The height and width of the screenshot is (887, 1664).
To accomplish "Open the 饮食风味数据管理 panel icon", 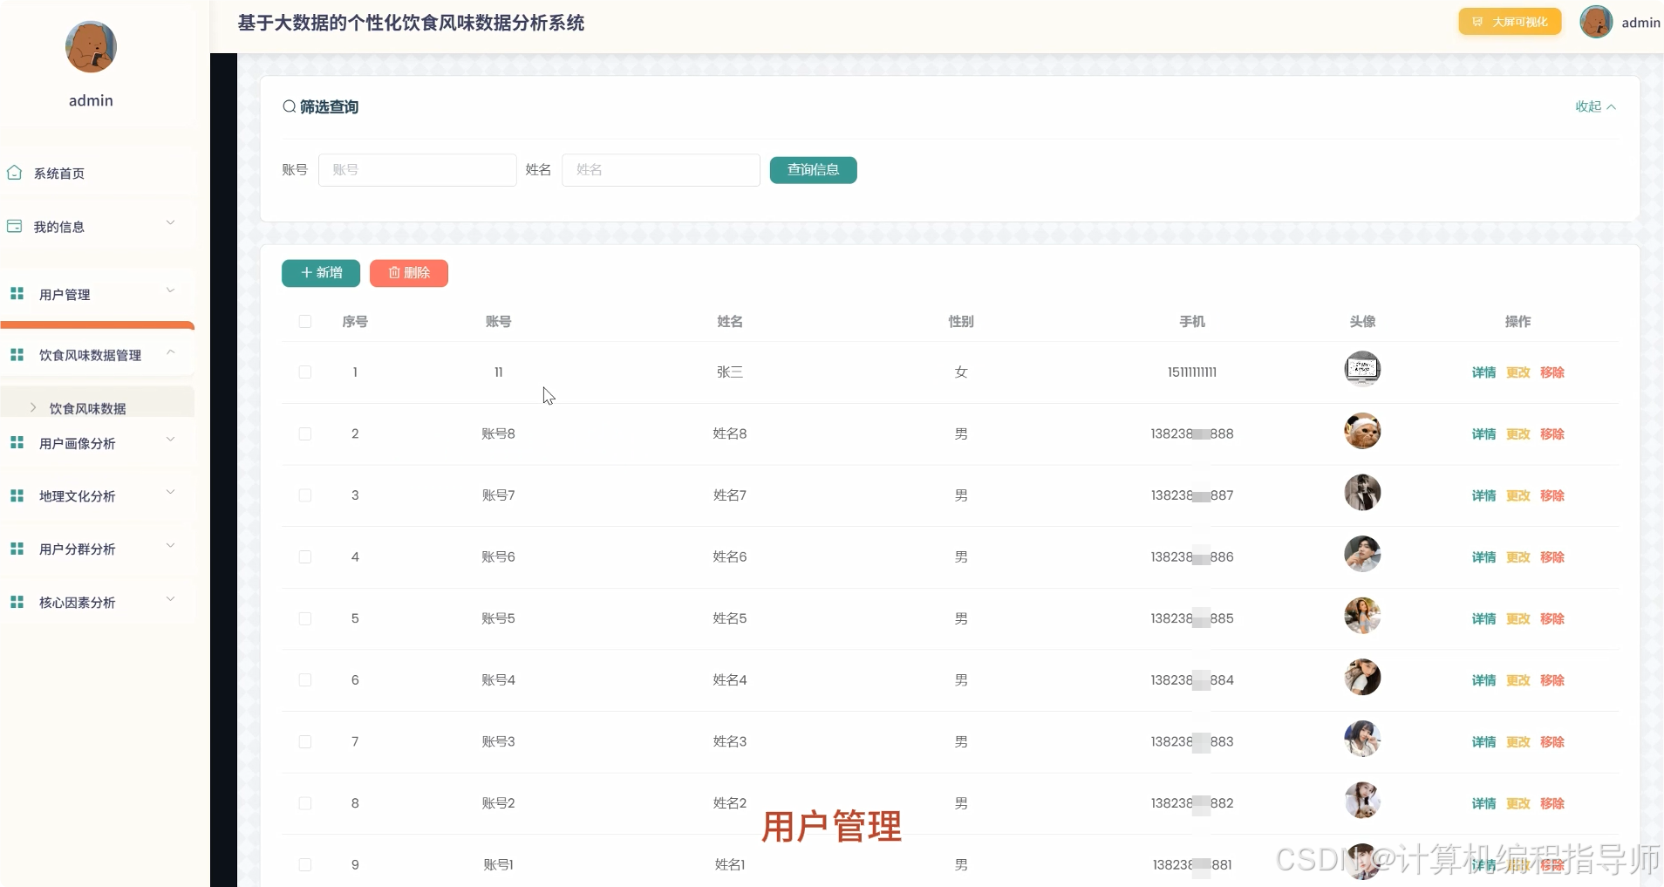I will pyautogui.click(x=17, y=354).
